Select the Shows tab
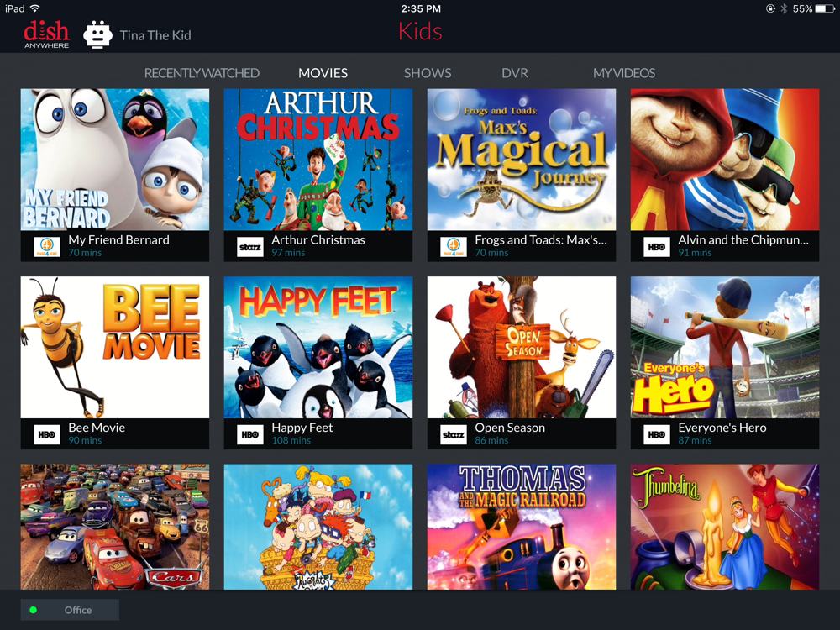Image resolution: width=840 pixels, height=630 pixels. (x=428, y=73)
